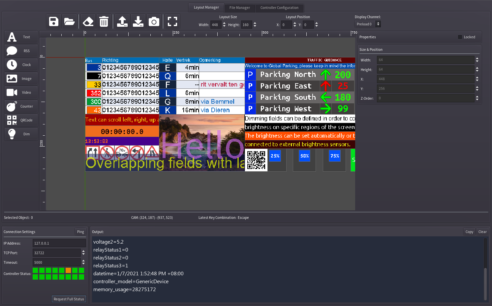Take a screenshot with the camera icon

coord(154,22)
